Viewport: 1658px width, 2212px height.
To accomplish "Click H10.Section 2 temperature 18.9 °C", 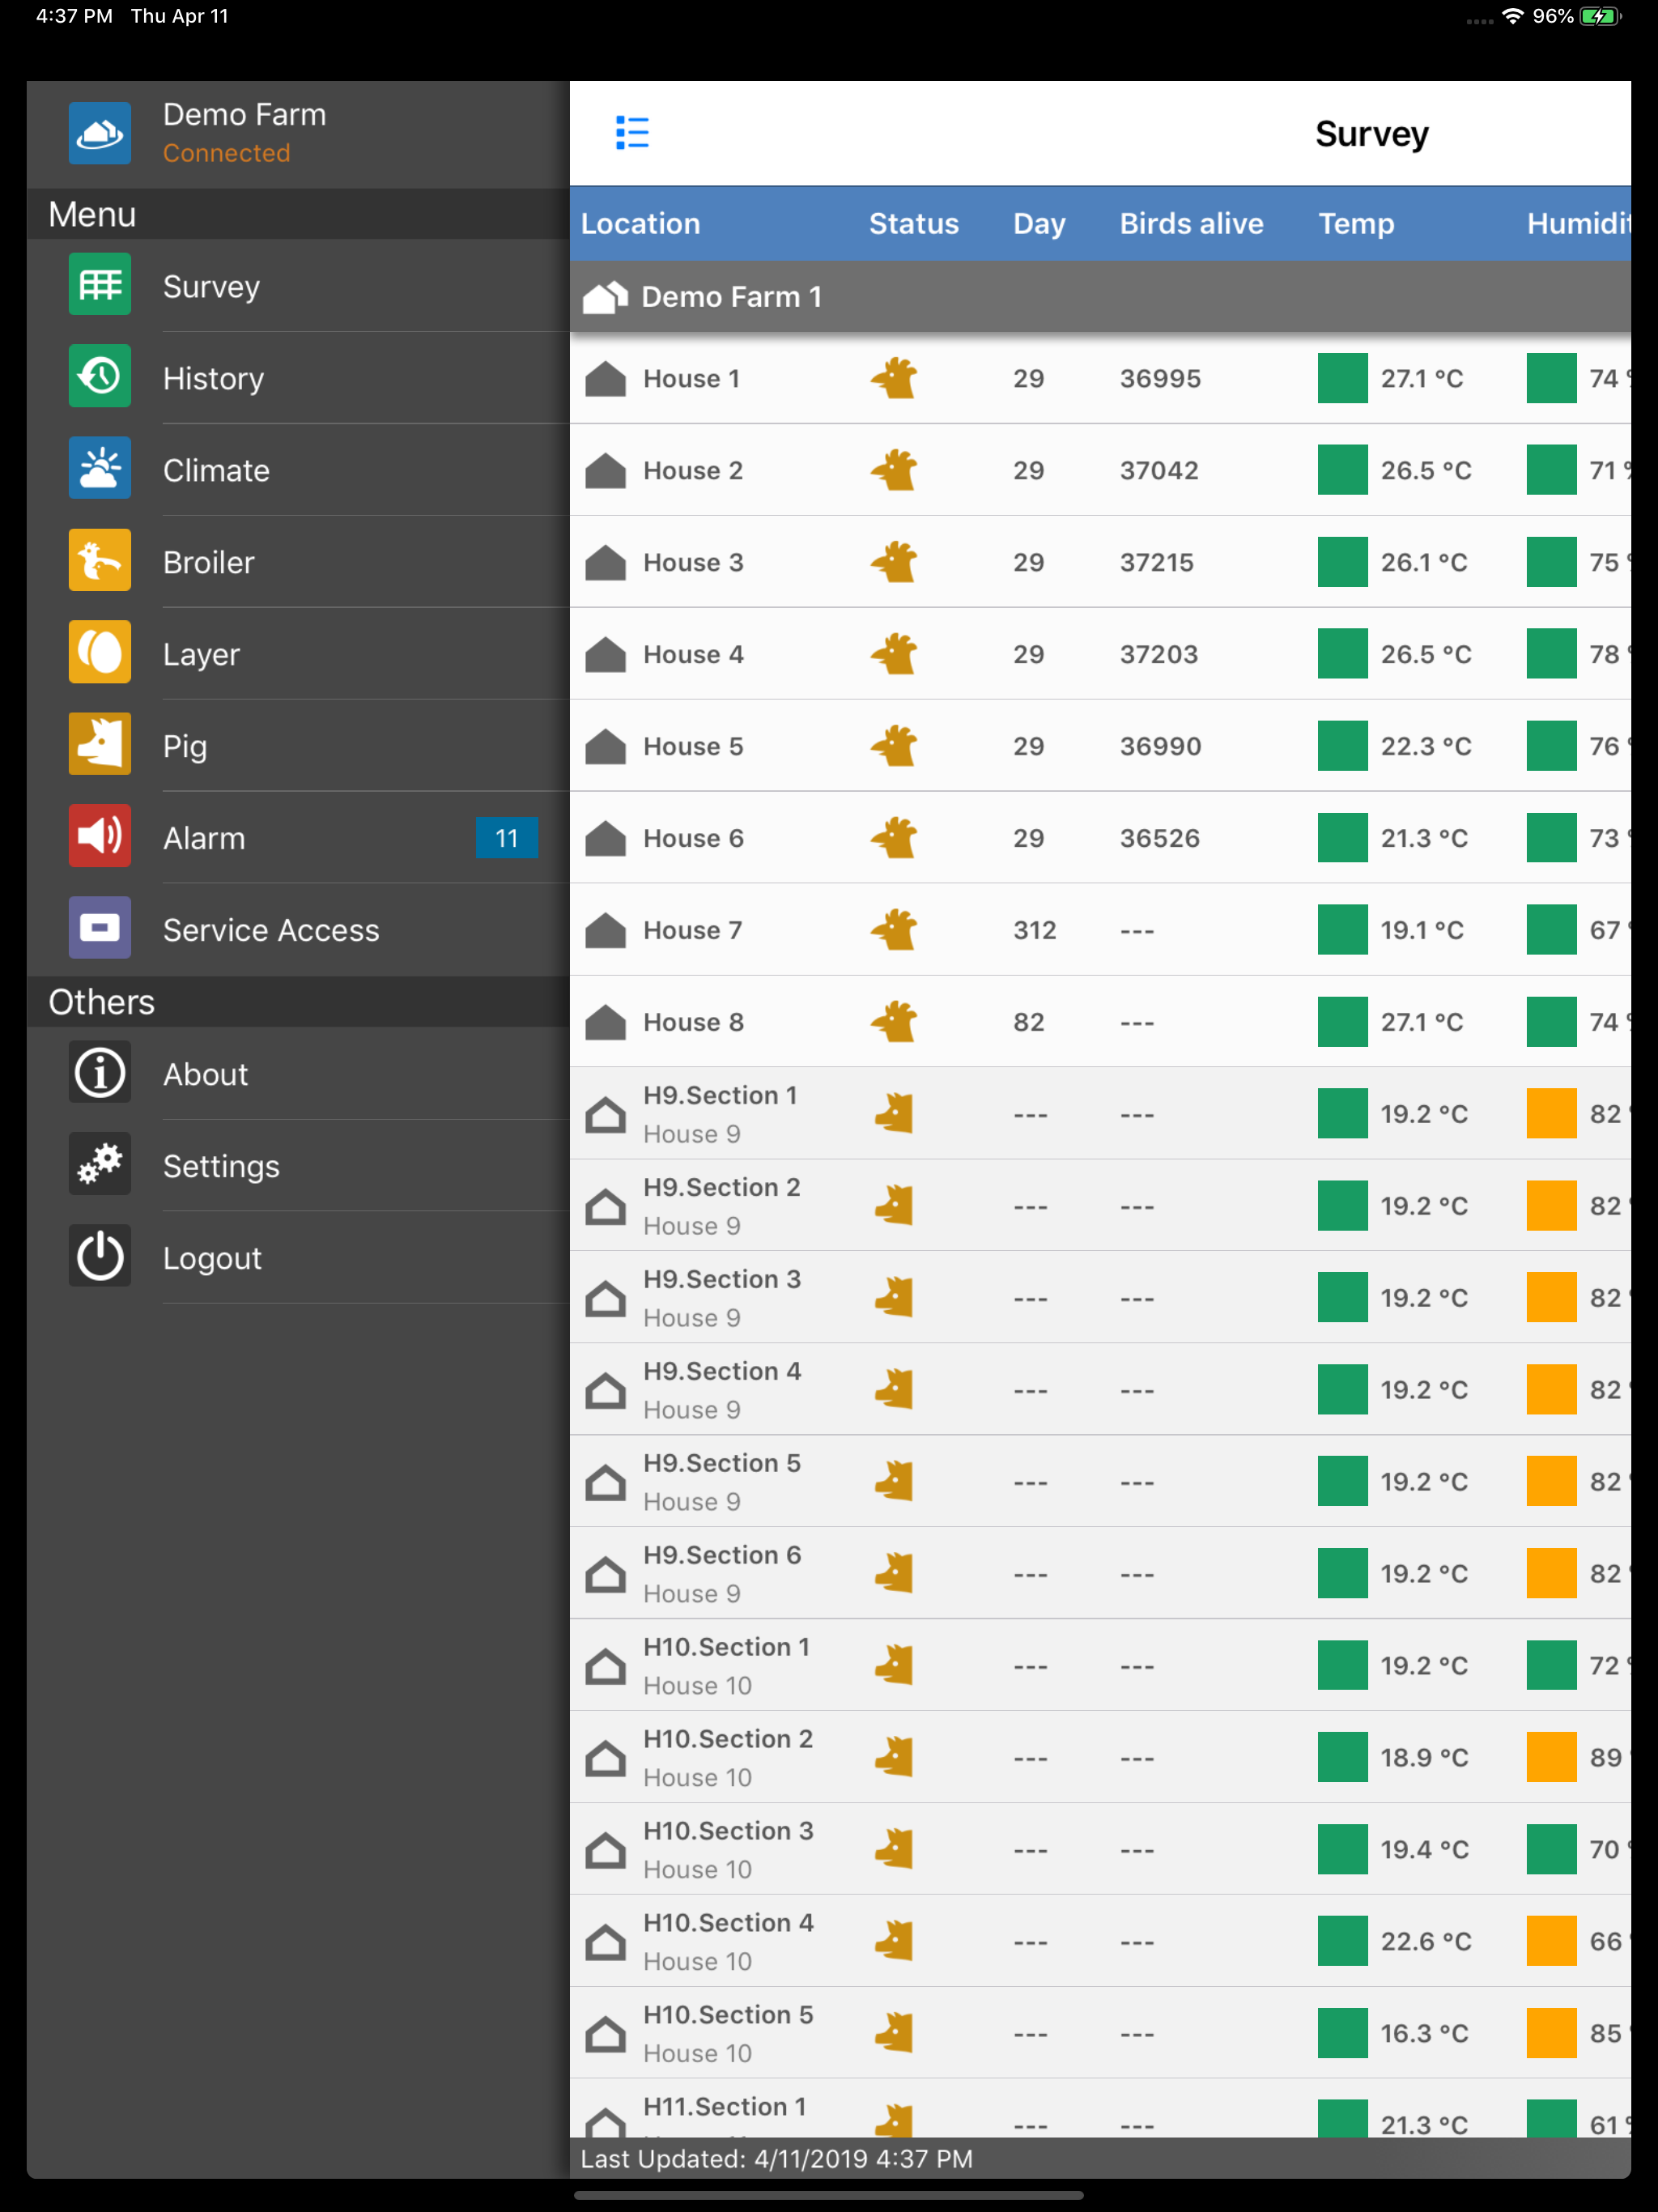I will pos(1424,1758).
